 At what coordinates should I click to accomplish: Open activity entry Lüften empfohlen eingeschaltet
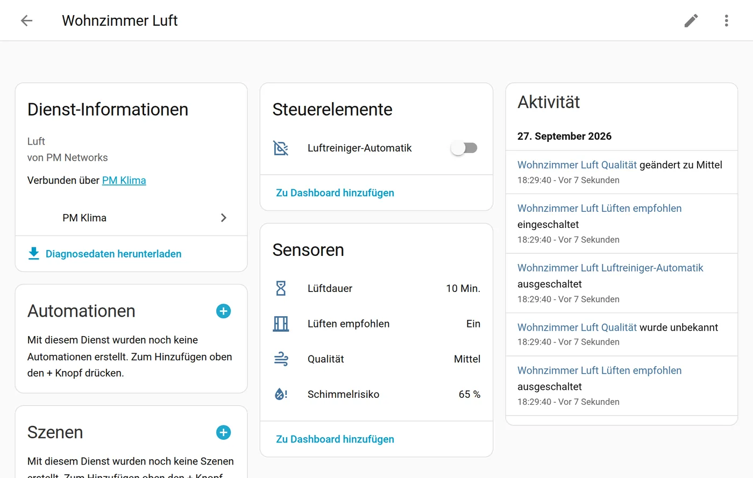coord(622,224)
